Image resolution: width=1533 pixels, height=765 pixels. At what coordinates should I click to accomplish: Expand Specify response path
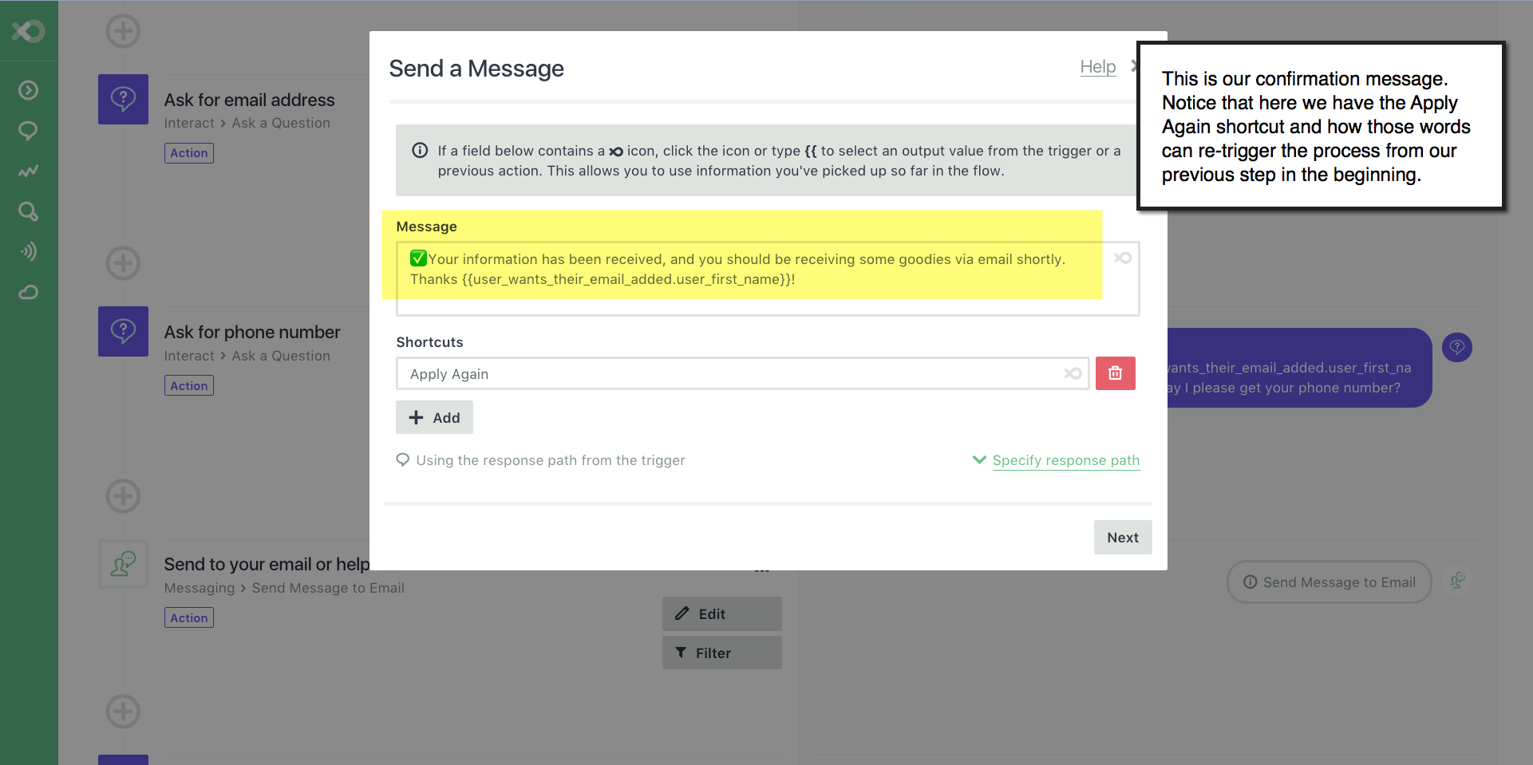(x=1057, y=460)
